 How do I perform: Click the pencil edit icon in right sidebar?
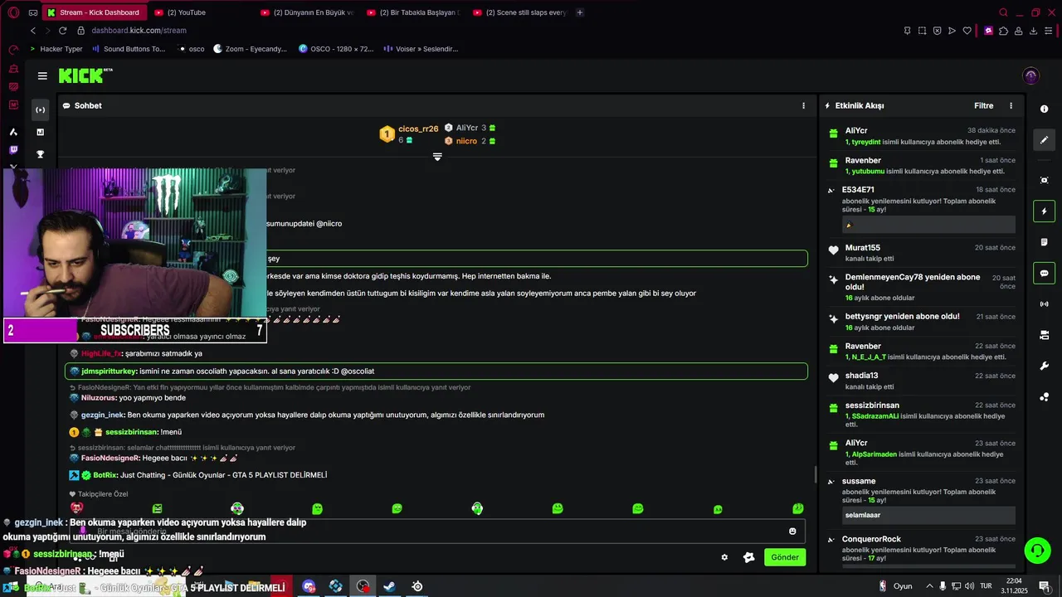(x=1044, y=140)
